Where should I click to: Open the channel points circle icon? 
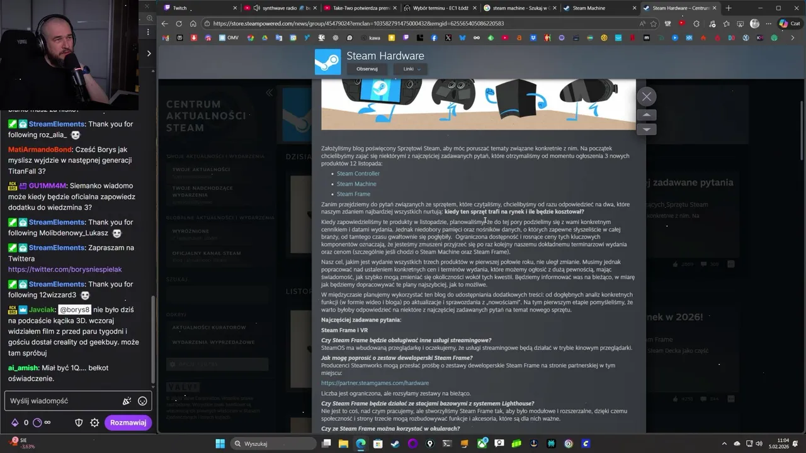point(37,423)
